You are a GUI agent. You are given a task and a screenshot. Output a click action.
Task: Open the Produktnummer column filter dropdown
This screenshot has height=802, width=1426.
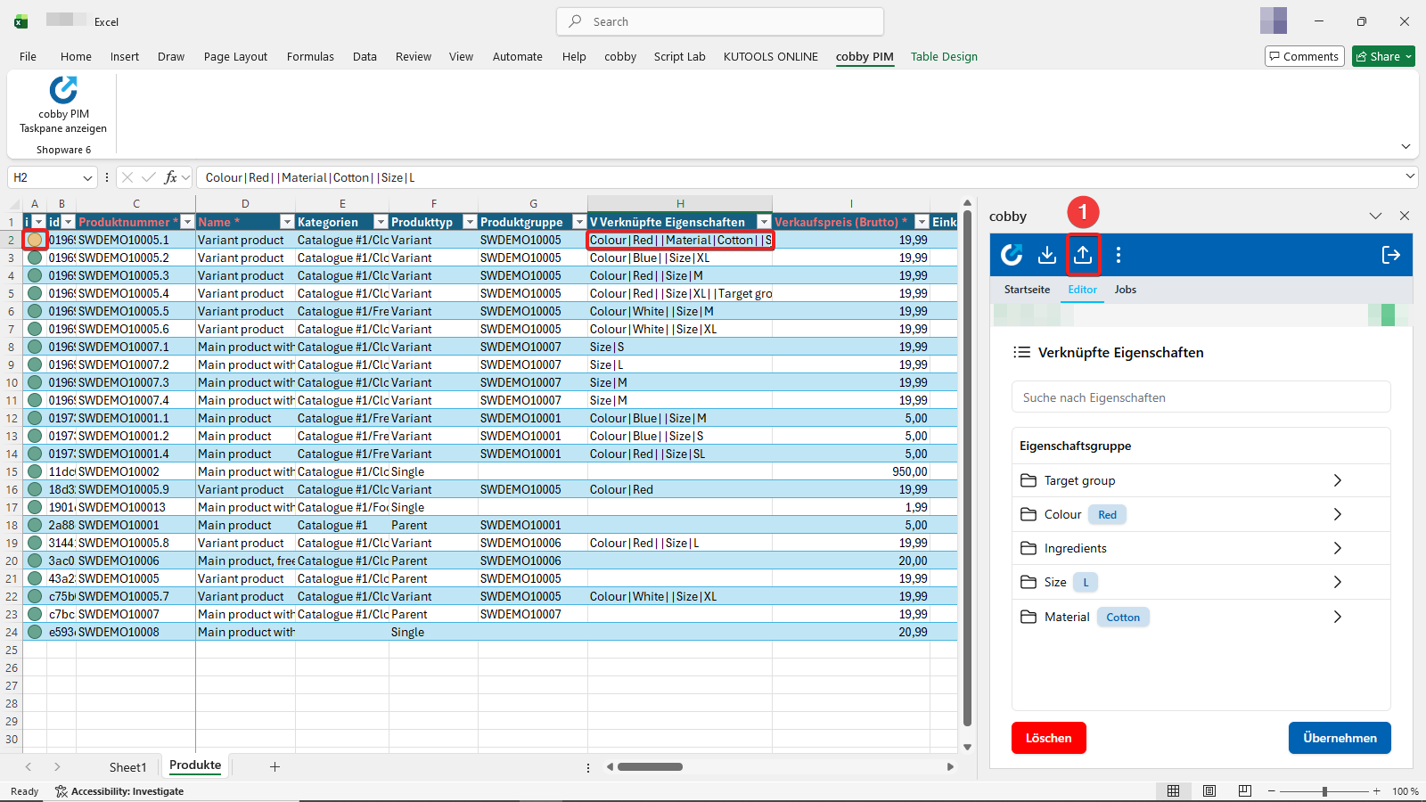[186, 222]
